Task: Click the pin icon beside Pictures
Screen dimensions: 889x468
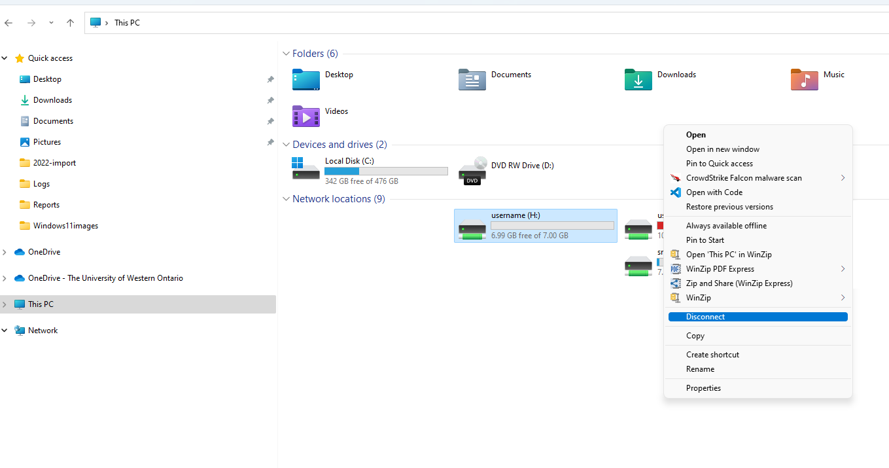Action: pos(270,143)
